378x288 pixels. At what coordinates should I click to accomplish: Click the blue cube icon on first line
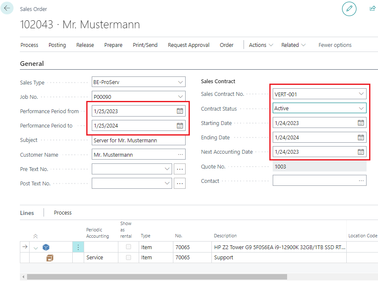46,247
